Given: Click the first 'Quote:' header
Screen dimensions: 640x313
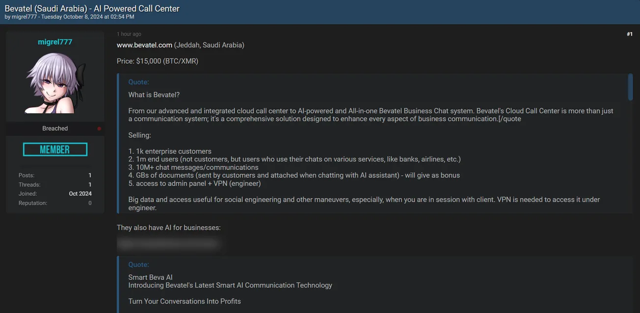Looking at the screenshot, I should (x=138, y=82).
